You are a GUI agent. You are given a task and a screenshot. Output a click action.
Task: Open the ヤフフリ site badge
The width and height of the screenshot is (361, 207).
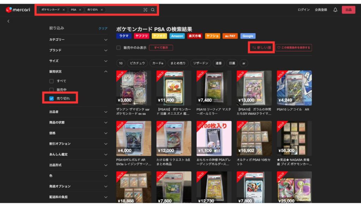point(141,36)
